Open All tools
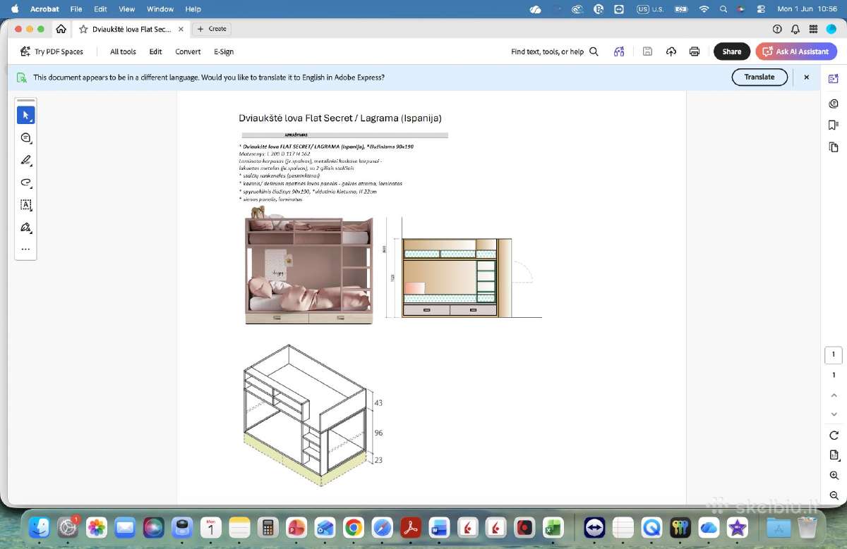 [x=123, y=51]
